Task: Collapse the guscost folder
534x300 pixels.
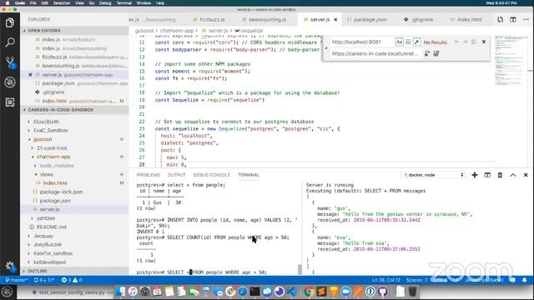Action: point(43,139)
